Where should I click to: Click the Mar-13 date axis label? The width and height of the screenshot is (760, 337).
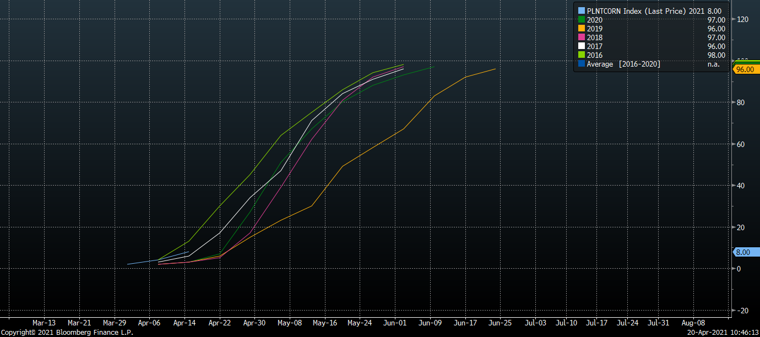[44, 323]
